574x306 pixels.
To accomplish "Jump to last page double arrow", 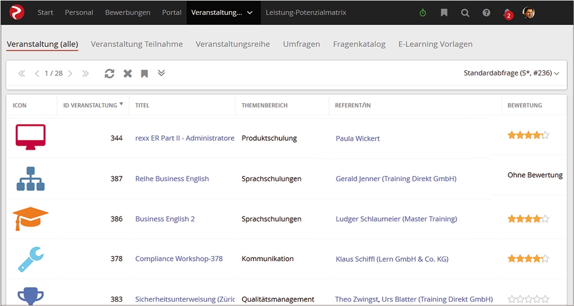I will tap(85, 74).
